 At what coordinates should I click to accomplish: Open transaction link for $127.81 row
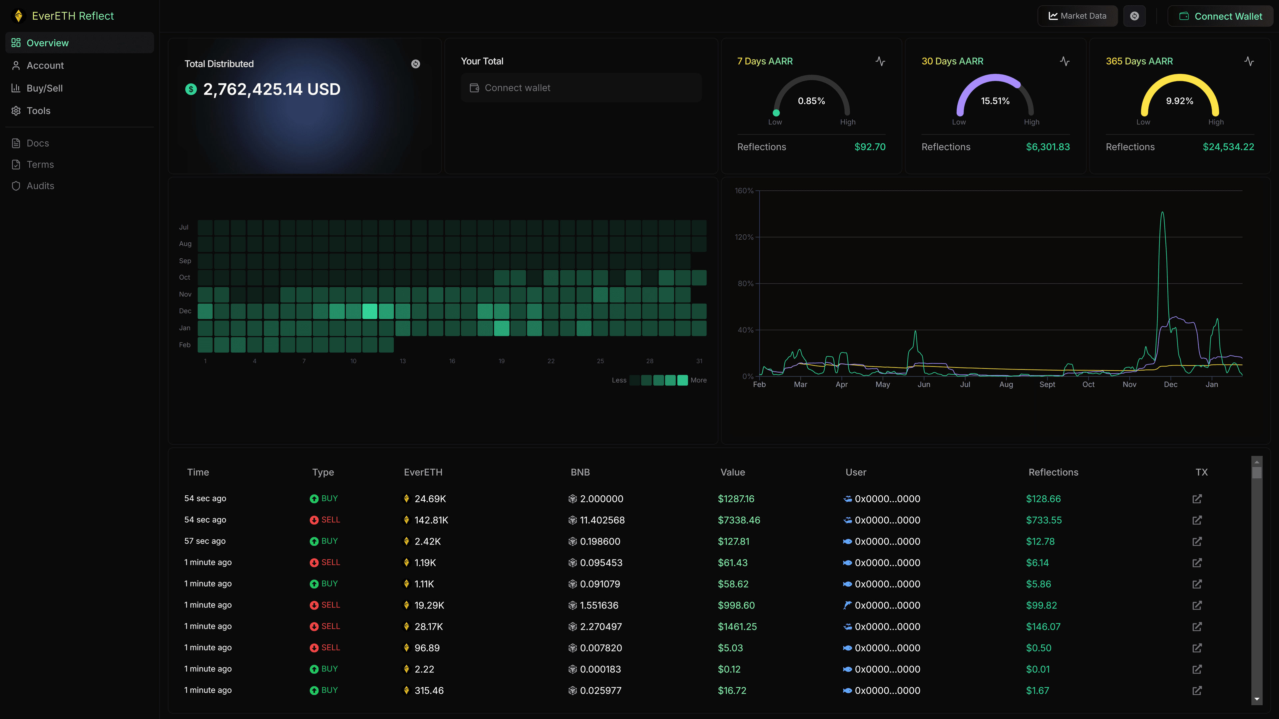click(x=1197, y=541)
